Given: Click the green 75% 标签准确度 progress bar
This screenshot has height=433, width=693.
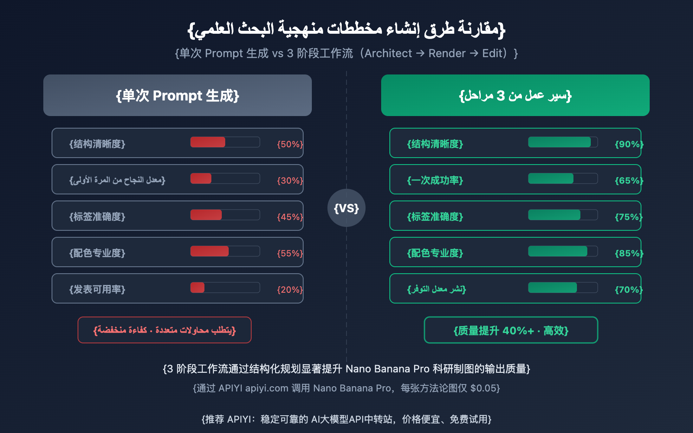Looking at the screenshot, I should point(563,215).
